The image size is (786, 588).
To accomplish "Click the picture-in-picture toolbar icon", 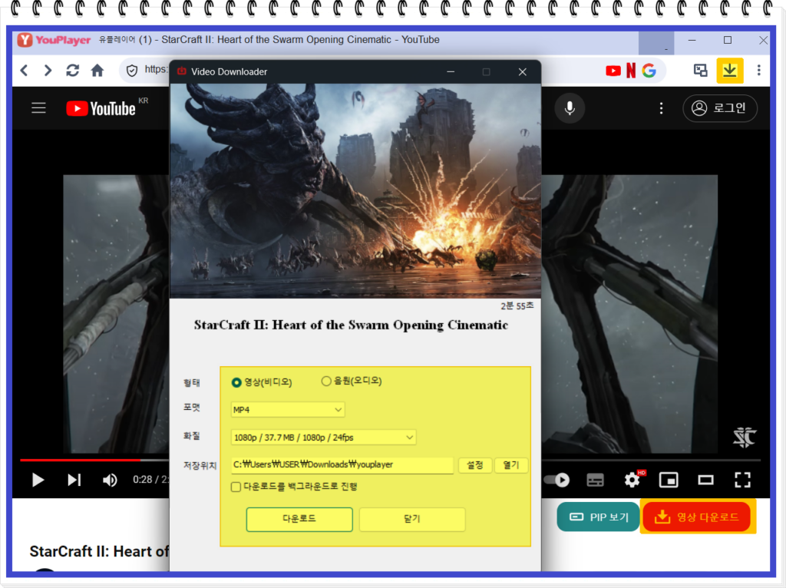I will click(700, 70).
